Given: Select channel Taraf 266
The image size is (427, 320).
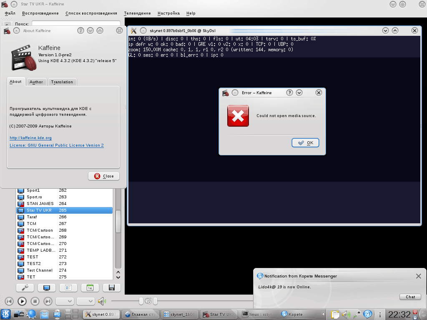Looking at the screenshot, I should [x=65, y=217].
